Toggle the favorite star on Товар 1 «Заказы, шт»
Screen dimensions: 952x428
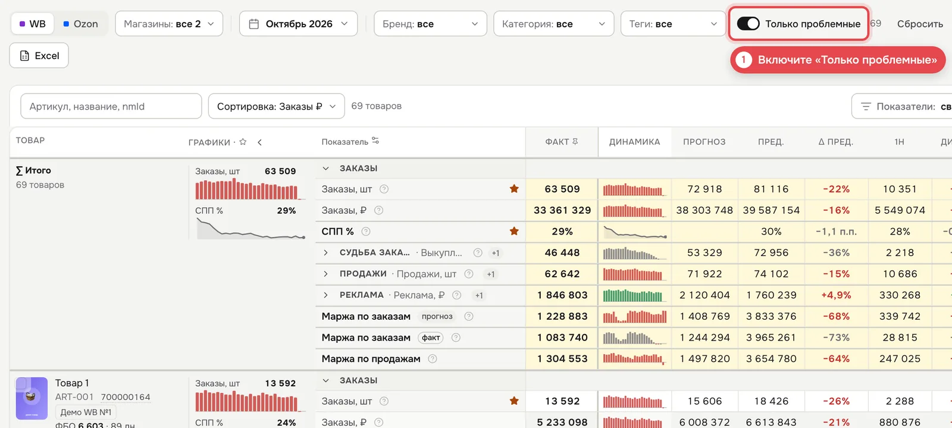pyautogui.click(x=514, y=401)
